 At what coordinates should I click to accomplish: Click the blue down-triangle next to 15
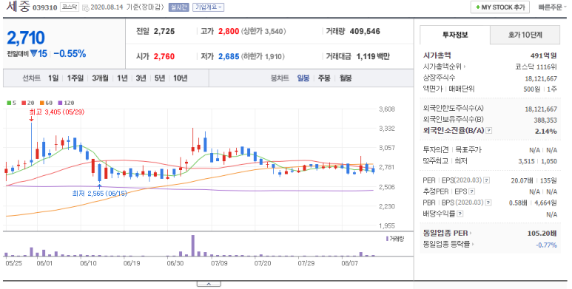coord(33,53)
